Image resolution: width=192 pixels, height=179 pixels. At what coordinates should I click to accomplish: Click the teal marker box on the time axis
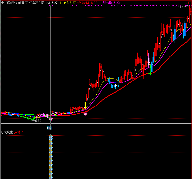point(49,127)
